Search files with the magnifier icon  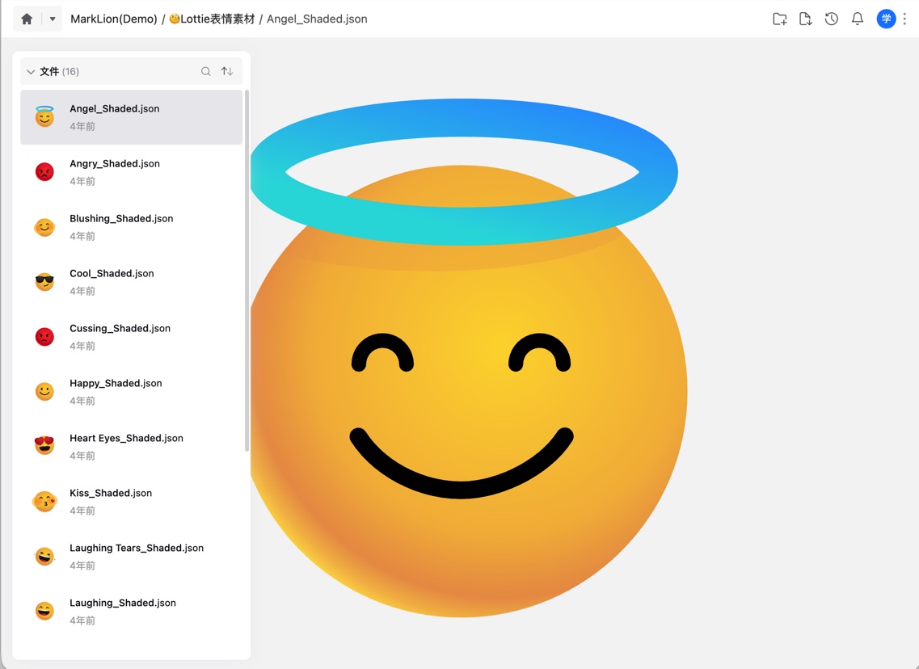[206, 71]
